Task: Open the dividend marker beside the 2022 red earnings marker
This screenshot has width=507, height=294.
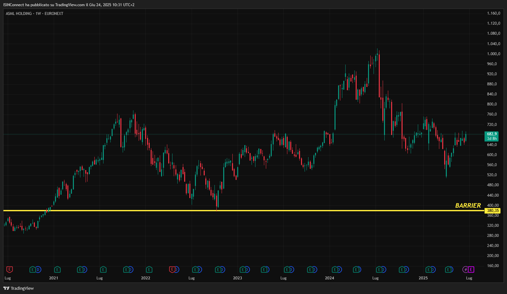Action: (177, 269)
